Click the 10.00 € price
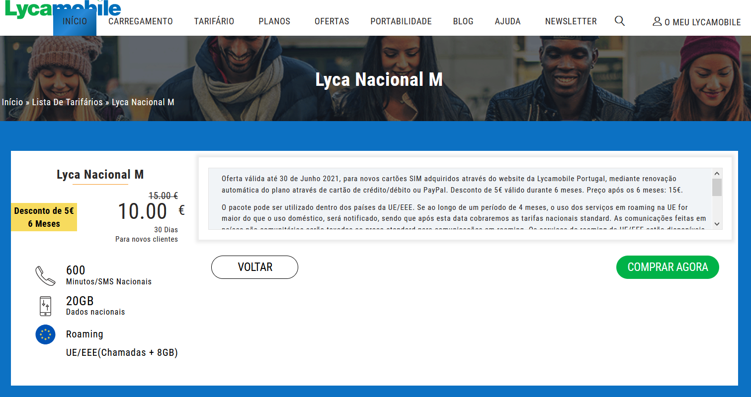Image resolution: width=751 pixels, height=397 pixels. tap(151, 211)
